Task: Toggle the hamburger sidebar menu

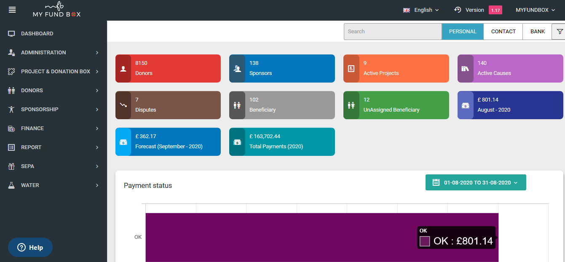Action: 12,10
